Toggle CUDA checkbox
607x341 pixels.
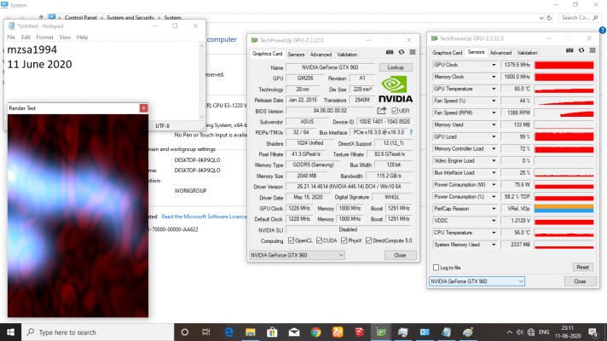(x=320, y=240)
